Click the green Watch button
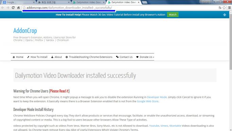Viewport: 232px width, 131px height. pos(173,15)
